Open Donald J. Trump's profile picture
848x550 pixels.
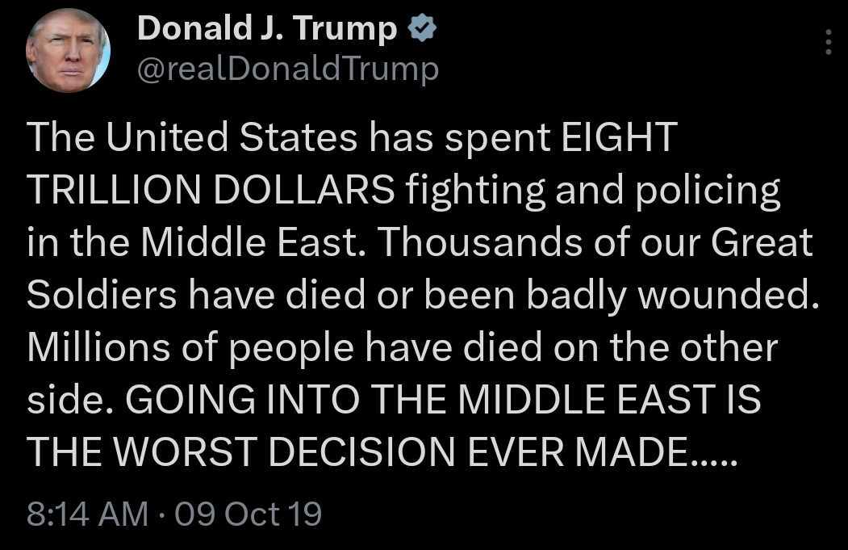coord(68,52)
